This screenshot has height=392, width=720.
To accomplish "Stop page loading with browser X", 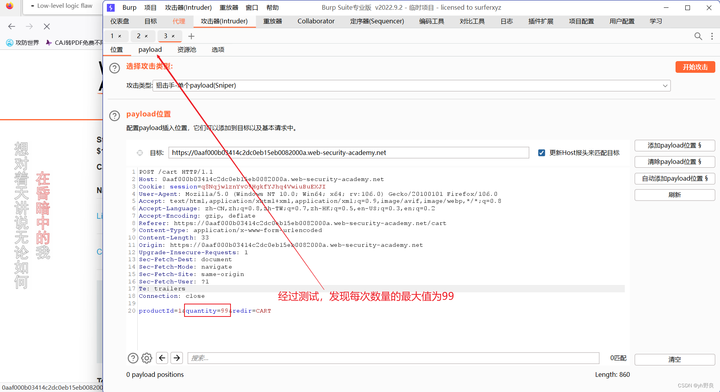I will click(x=47, y=26).
